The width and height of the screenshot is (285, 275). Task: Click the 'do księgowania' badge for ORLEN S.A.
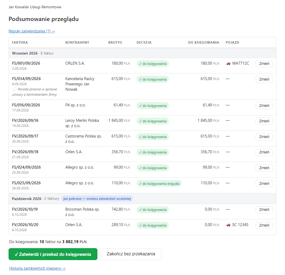tap(153, 64)
